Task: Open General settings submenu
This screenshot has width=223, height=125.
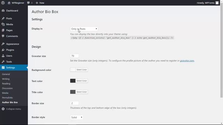Action: (x=6, y=74)
